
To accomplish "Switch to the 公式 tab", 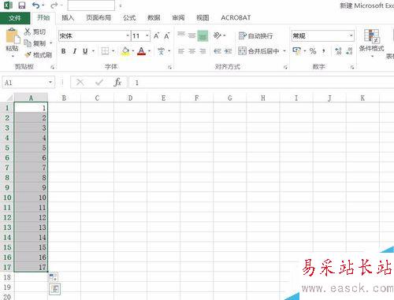I will point(129,17).
